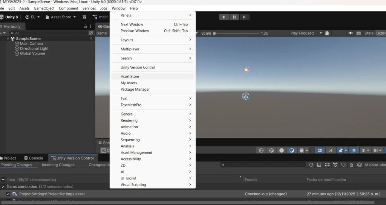Select My Assets in Window menu
The image size is (386, 205).
coord(153,83)
